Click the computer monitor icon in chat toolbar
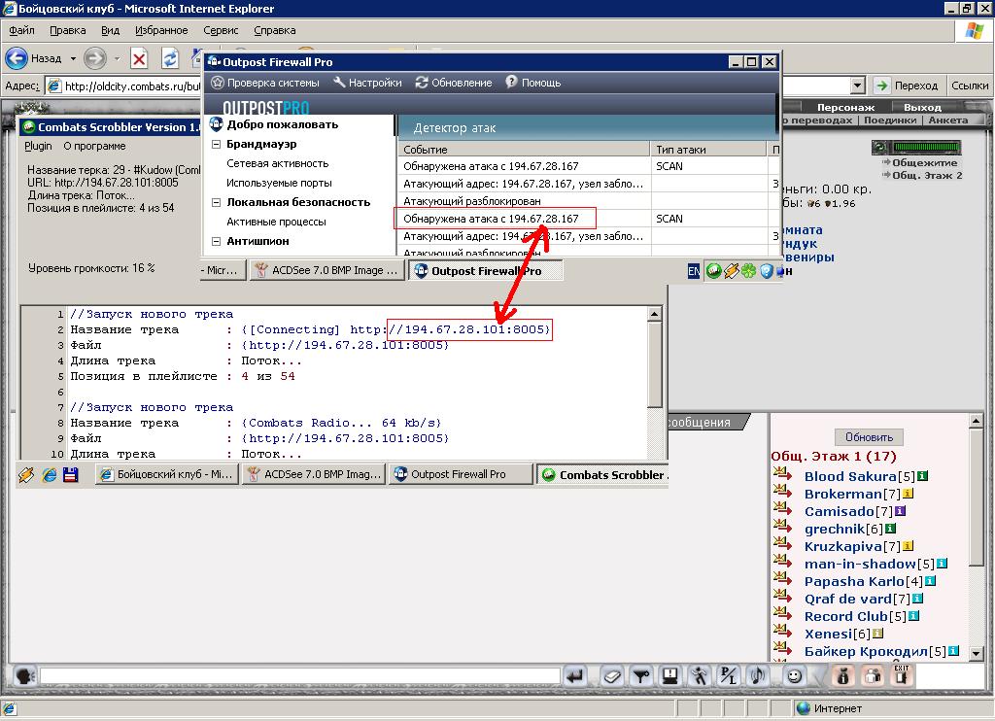Screen dimensions: 995x721 [670, 676]
